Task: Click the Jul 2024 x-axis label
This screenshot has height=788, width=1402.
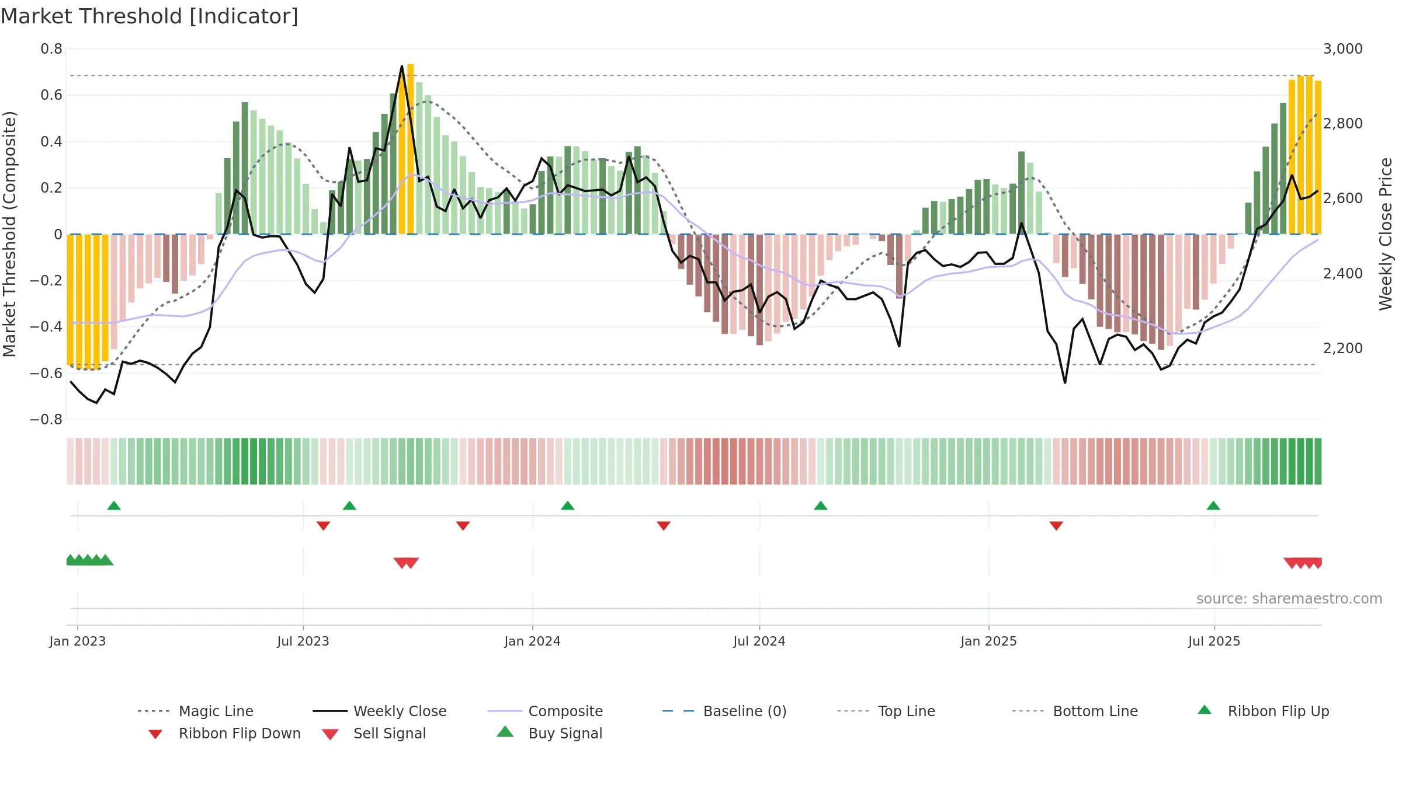Action: tap(759, 641)
